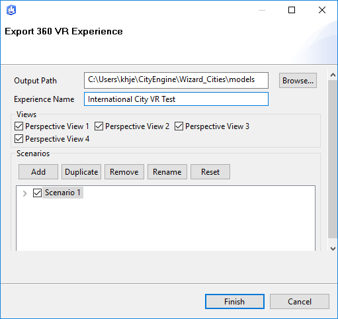
Task: Minimize the export dialog window
Action: (x=262, y=10)
